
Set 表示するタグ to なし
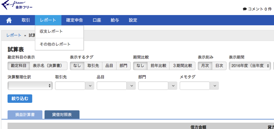tap(77, 66)
